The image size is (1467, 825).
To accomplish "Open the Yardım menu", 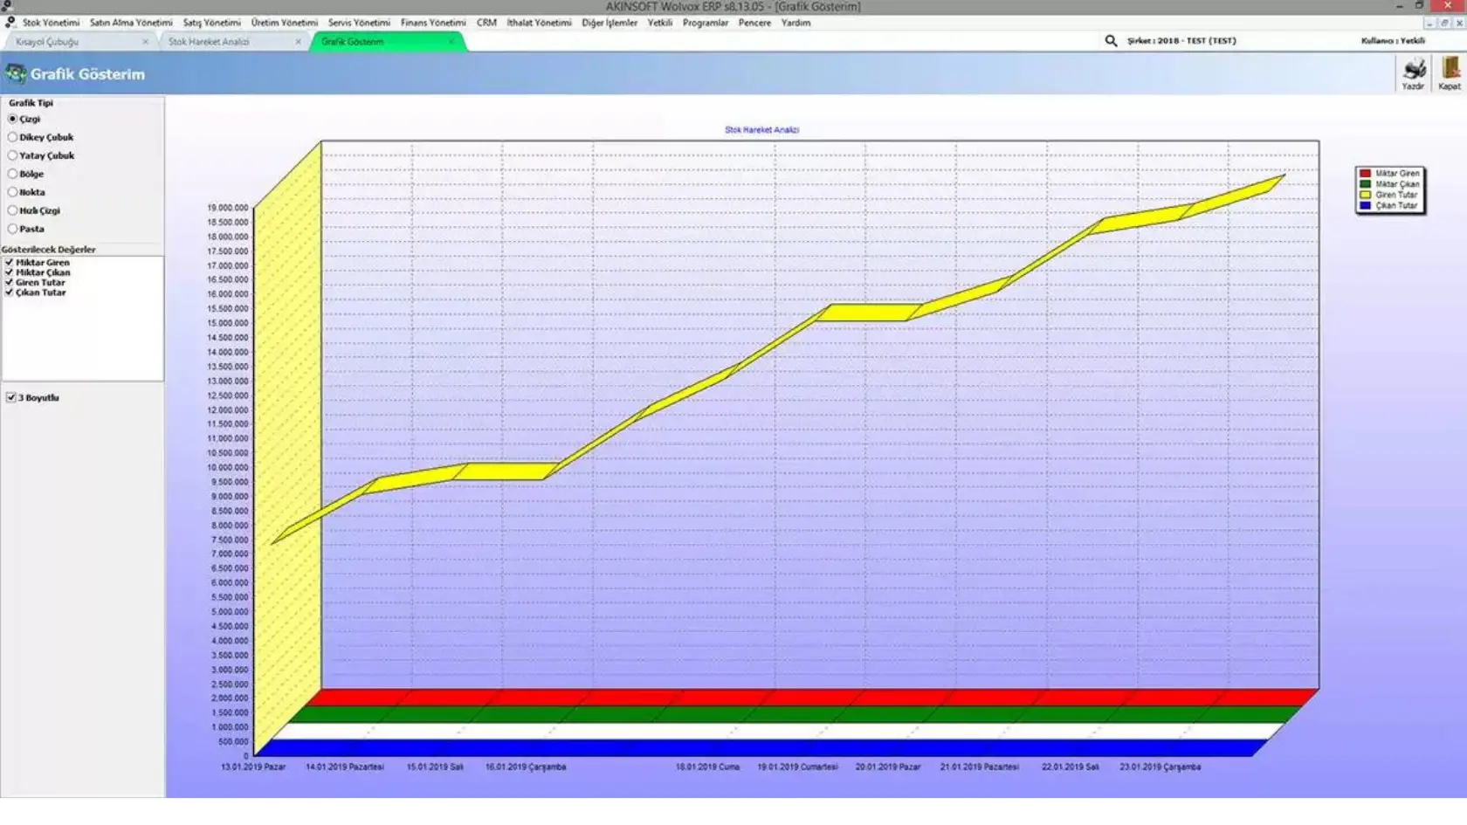I will pos(795,23).
